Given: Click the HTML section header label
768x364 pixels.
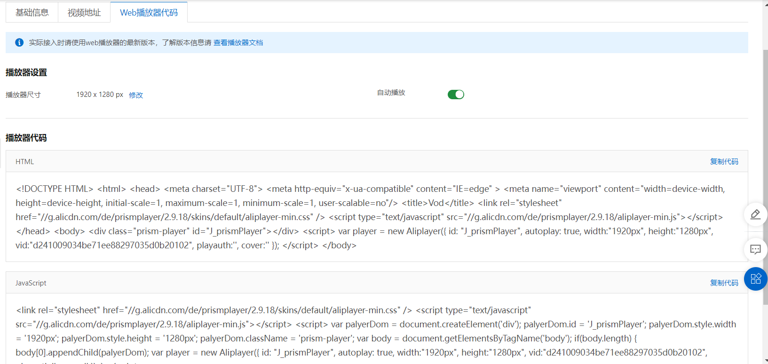Looking at the screenshot, I should click(25, 162).
